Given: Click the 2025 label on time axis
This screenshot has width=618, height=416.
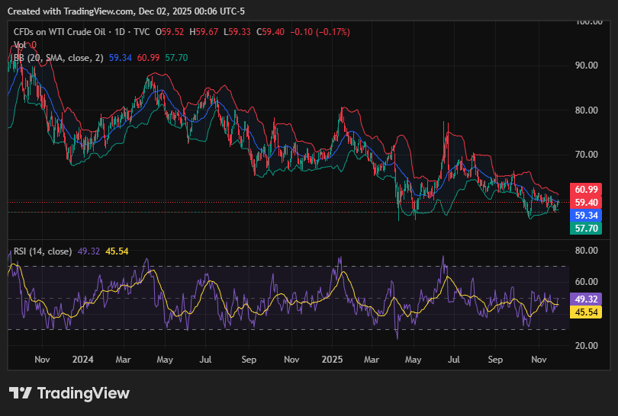Looking at the screenshot, I should 333,358.
